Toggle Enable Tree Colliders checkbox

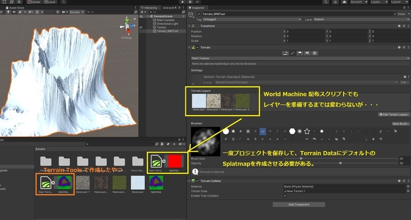click(285, 196)
